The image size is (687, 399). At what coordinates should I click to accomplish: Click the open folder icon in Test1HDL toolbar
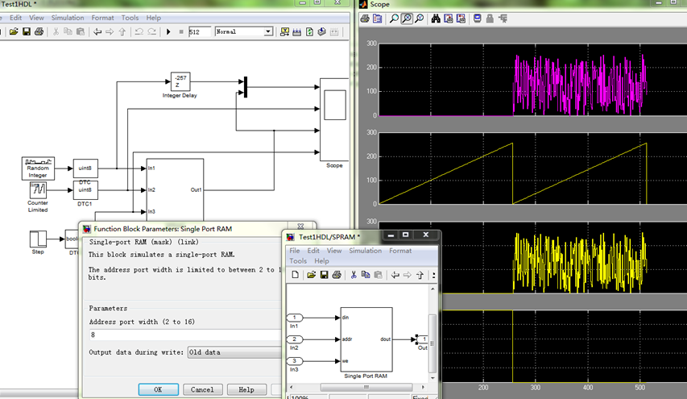point(14,31)
